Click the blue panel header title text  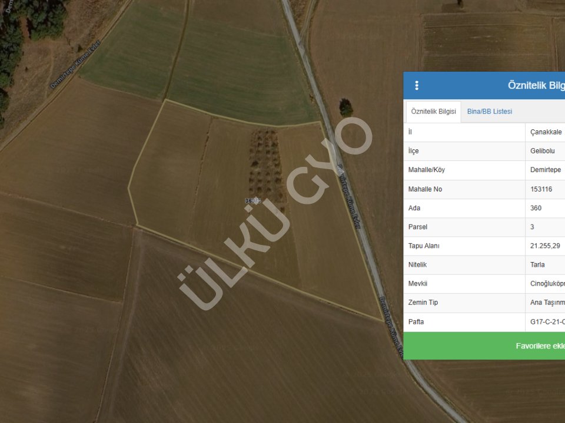point(536,86)
